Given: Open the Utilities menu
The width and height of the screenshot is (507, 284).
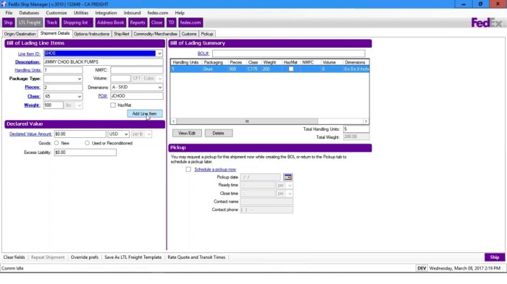Looking at the screenshot, I should click(x=81, y=13).
